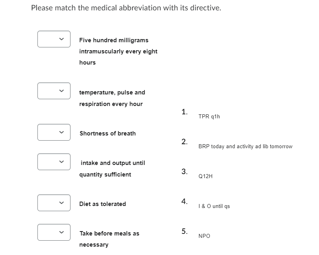Viewport: 319px width, 255px height.
Task: Click the number 3 answer label
Action: [184, 172]
